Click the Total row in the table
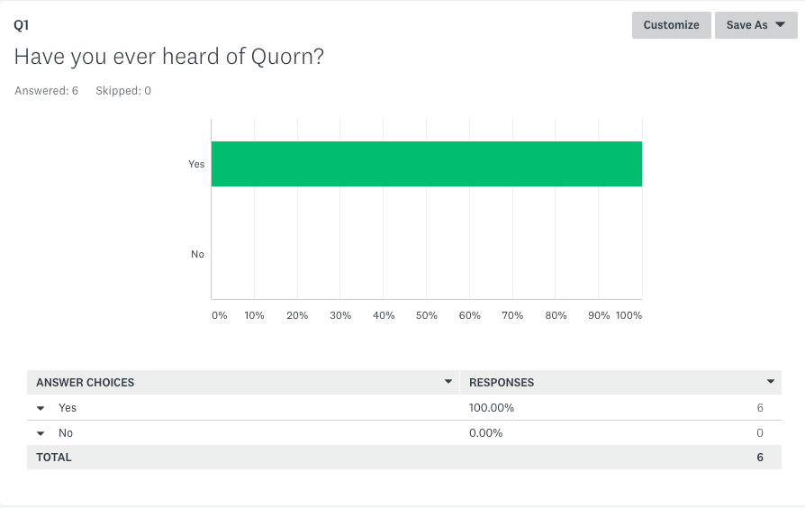The height and width of the screenshot is (508, 805). pos(54,458)
